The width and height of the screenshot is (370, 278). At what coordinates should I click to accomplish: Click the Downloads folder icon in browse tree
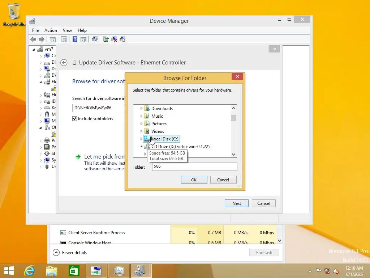click(x=147, y=109)
